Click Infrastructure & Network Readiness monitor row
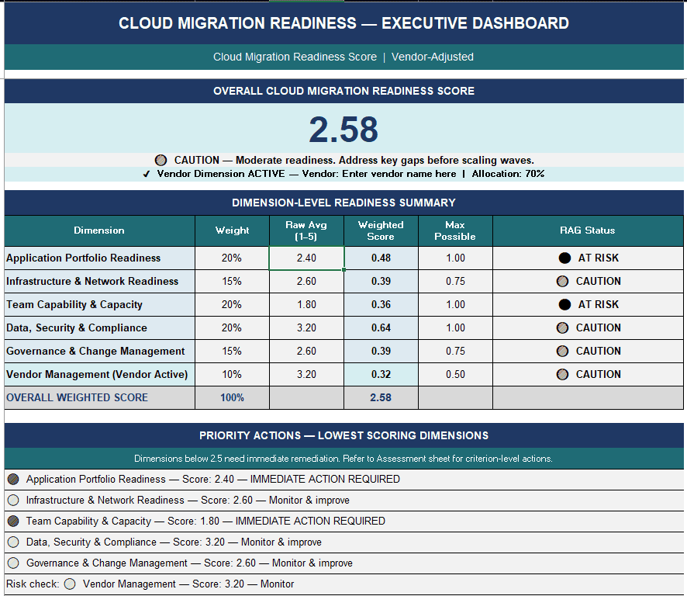 click(344, 501)
